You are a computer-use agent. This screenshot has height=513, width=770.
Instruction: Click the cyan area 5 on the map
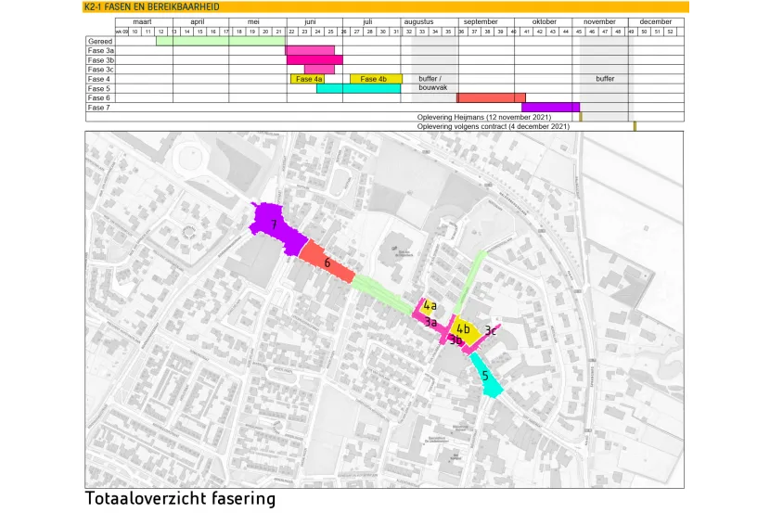click(x=486, y=376)
